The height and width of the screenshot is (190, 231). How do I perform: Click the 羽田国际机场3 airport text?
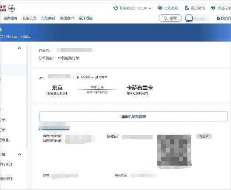57,93
